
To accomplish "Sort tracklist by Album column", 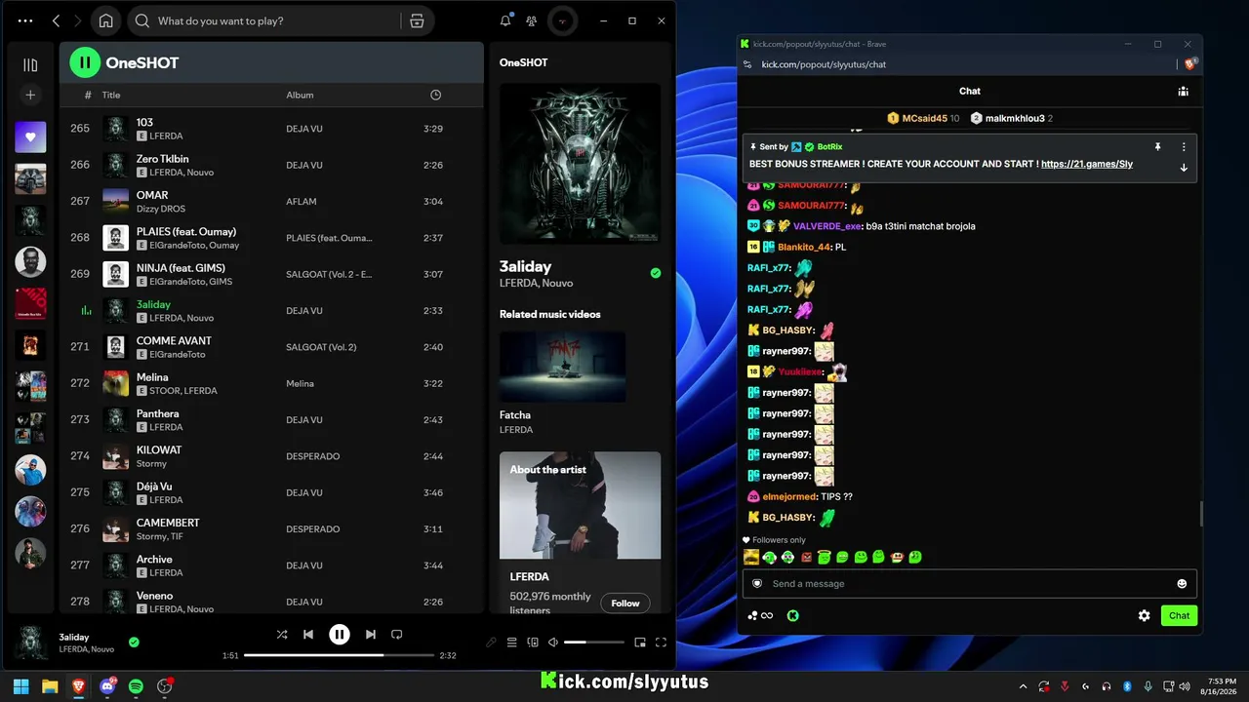I will 300,95.
